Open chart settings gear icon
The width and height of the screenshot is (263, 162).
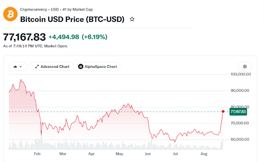click(245, 67)
